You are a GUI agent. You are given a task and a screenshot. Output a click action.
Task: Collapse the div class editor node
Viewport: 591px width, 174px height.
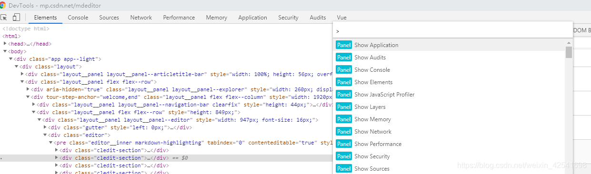(x=45, y=135)
